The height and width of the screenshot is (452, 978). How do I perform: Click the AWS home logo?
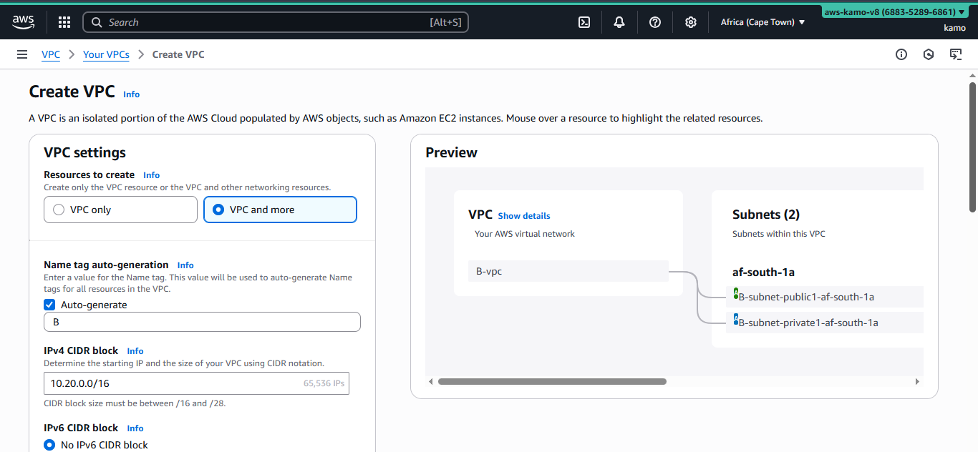click(x=23, y=22)
